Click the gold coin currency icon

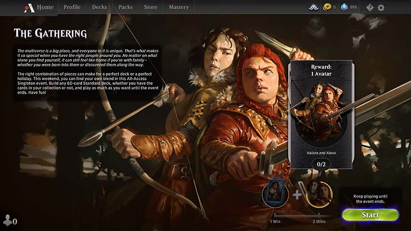pyautogui.click(x=326, y=7)
